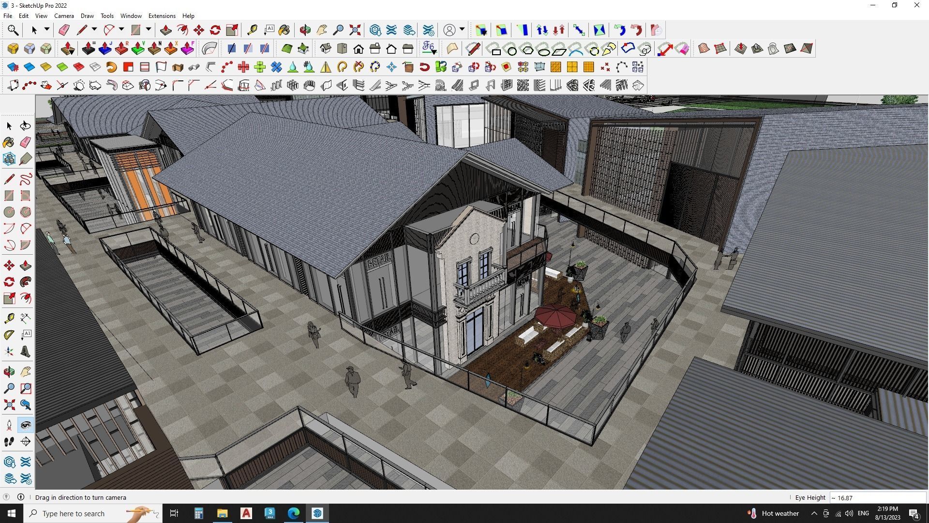Open the Camera menu

click(x=64, y=16)
